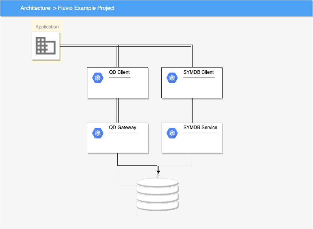The image size is (313, 229).
Task: Select double line leaving the Application icon
Action: pyautogui.click(x=87, y=46)
